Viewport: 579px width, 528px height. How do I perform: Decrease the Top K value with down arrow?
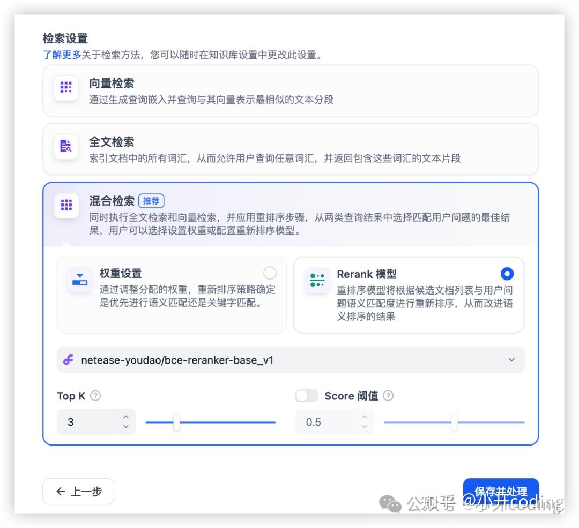pos(126,426)
